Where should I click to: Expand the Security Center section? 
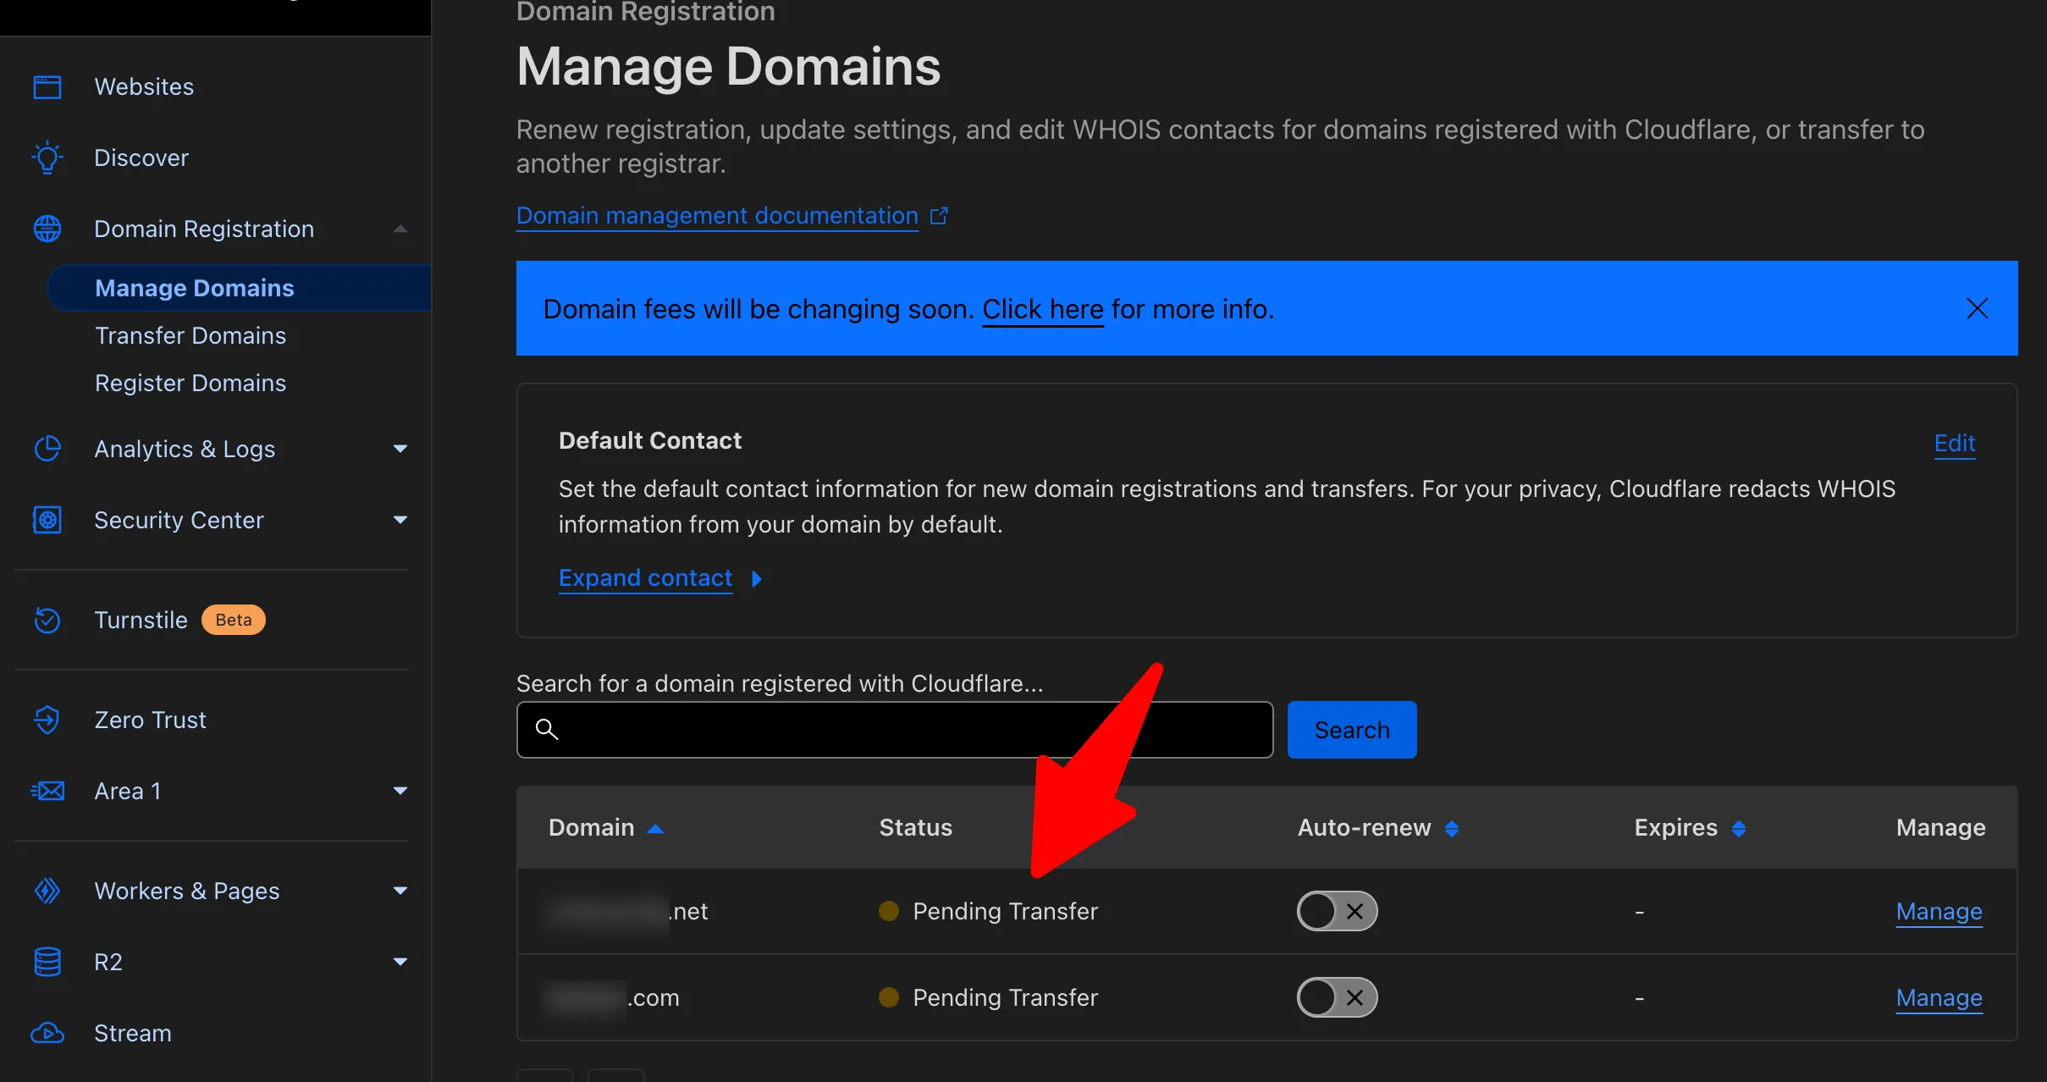pyautogui.click(x=400, y=520)
